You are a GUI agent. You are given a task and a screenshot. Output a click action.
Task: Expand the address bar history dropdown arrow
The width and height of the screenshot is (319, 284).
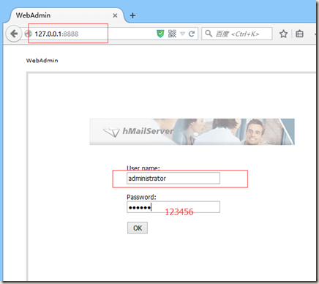pos(182,34)
